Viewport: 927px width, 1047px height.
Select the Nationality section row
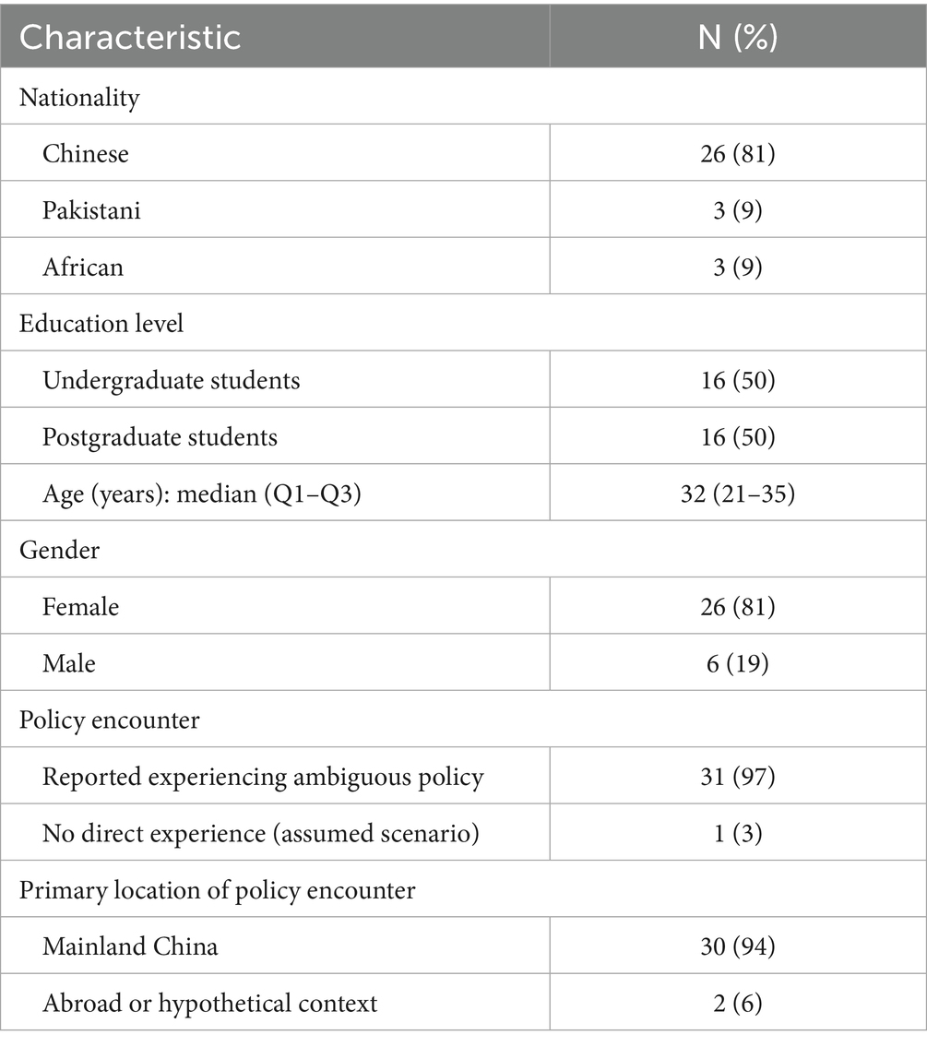click(79, 97)
